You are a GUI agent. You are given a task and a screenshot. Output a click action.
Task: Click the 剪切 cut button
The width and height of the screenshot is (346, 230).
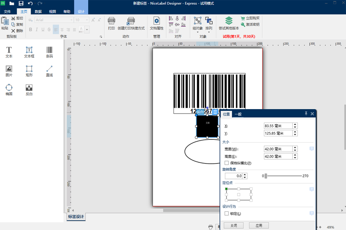click(17, 18)
